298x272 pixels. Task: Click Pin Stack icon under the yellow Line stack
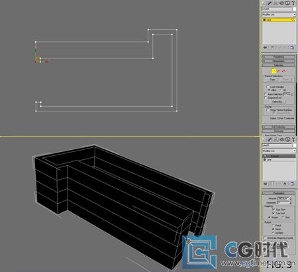pos(265,47)
